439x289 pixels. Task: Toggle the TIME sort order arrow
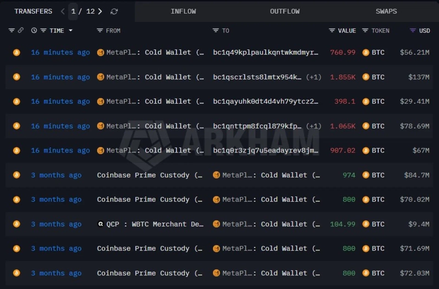70,31
